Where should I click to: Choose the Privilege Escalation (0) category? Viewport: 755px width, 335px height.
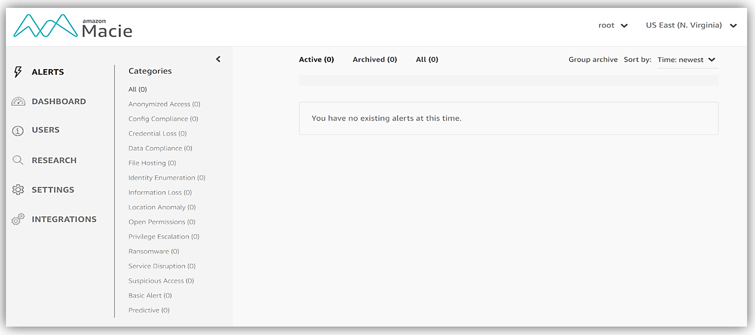(164, 236)
